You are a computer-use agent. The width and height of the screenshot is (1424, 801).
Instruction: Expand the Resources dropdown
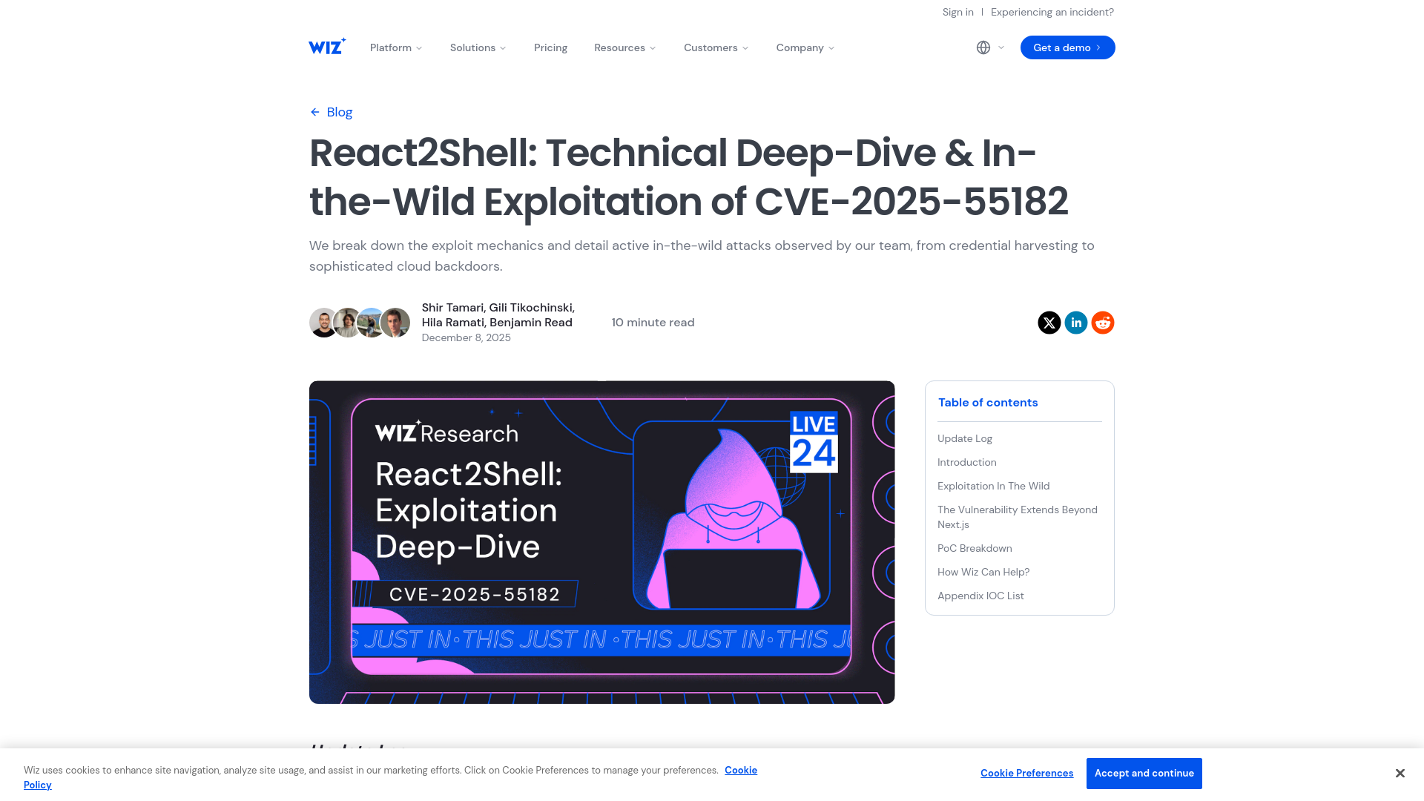(624, 47)
